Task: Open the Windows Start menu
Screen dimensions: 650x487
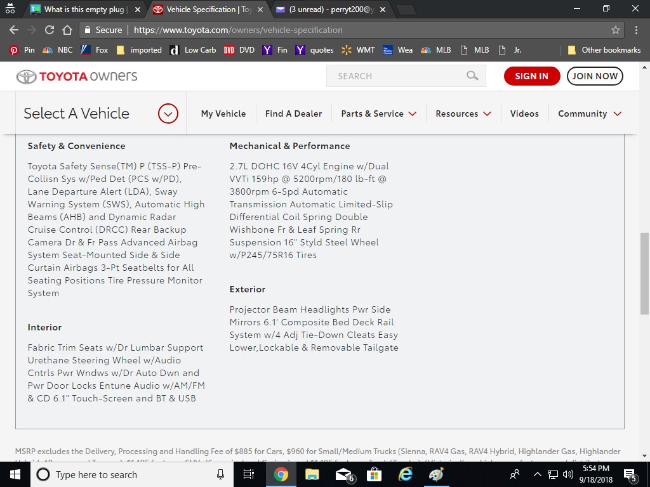Action: (15, 474)
